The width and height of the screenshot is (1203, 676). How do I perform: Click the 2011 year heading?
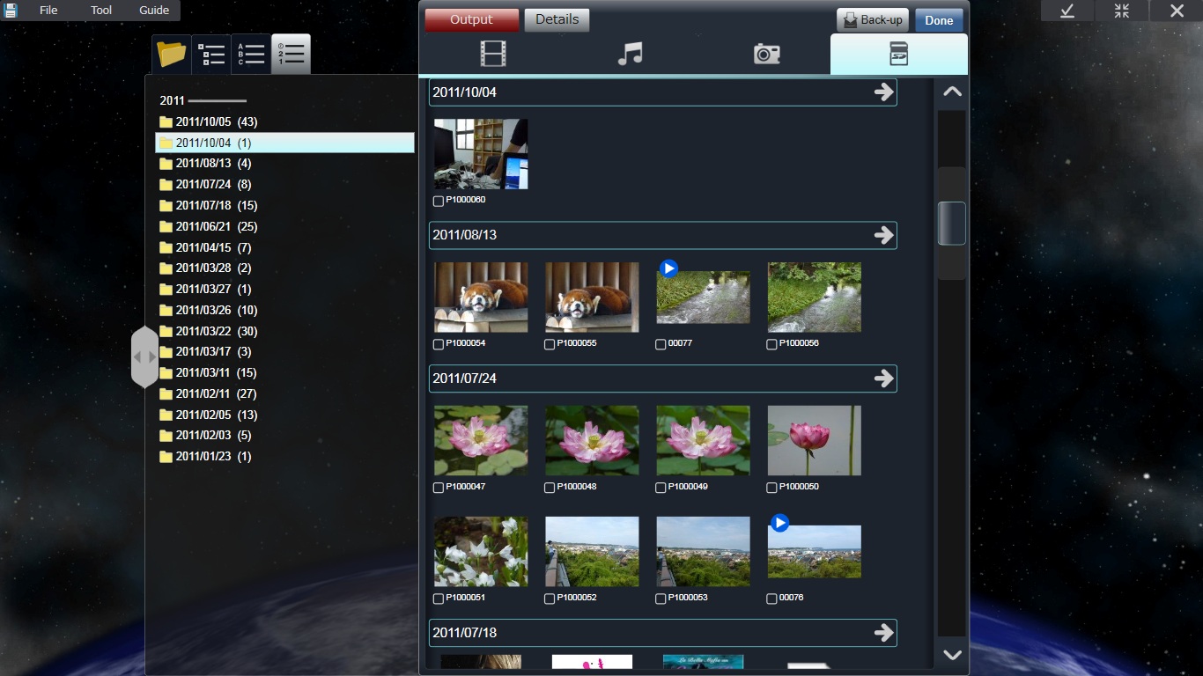coord(172,101)
